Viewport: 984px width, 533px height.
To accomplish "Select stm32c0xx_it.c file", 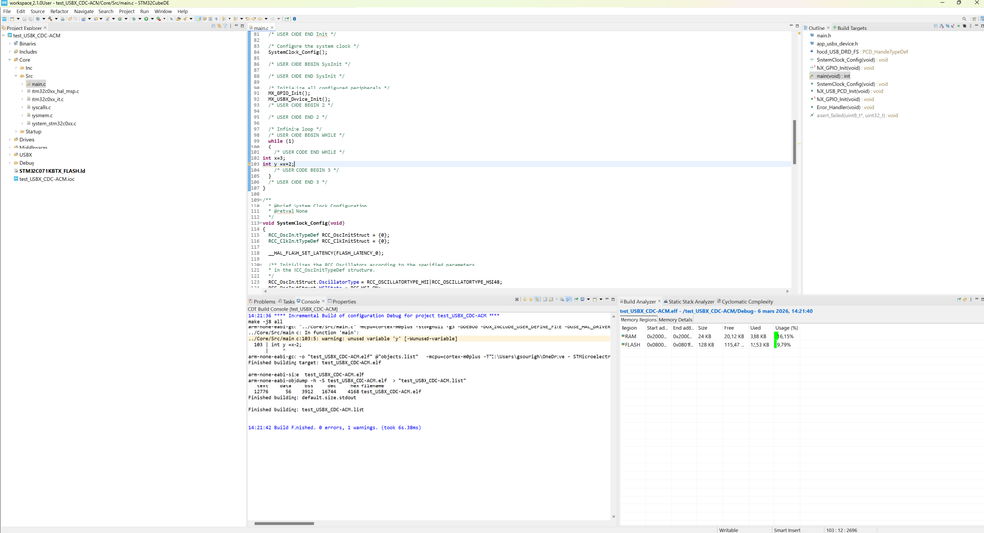I will coord(47,99).
